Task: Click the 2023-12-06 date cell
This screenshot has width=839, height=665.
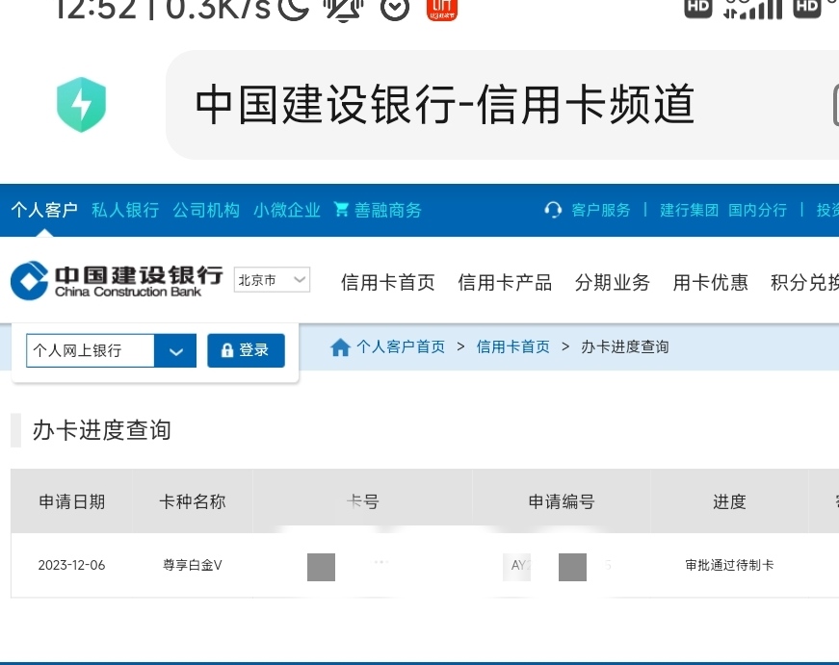Action: click(71, 565)
